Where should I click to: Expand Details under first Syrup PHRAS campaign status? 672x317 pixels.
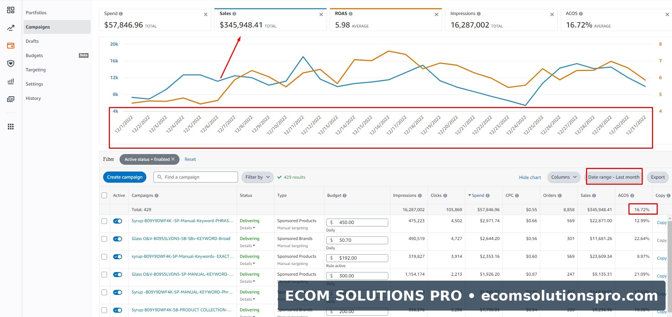[x=247, y=228]
